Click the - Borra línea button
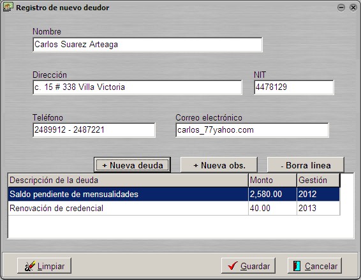Screen dimensions: 361x280 tap(306, 165)
